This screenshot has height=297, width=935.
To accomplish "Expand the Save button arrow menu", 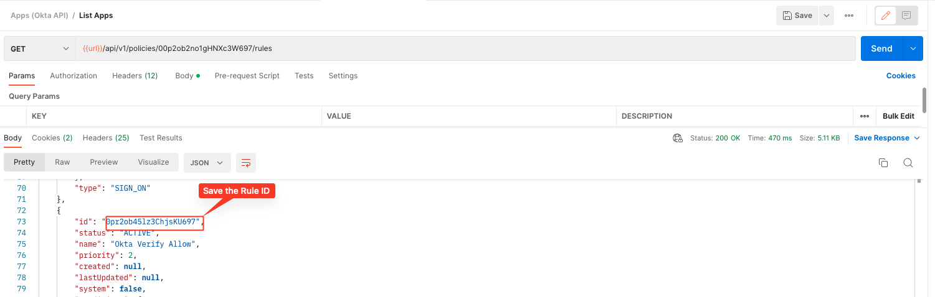I will coord(827,16).
